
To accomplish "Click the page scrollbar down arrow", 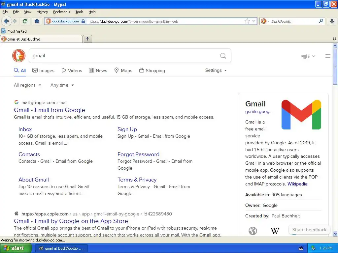I will [x=335, y=234].
